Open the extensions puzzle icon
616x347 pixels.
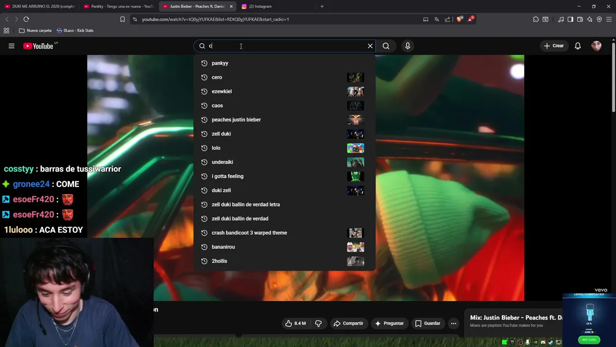(536, 19)
